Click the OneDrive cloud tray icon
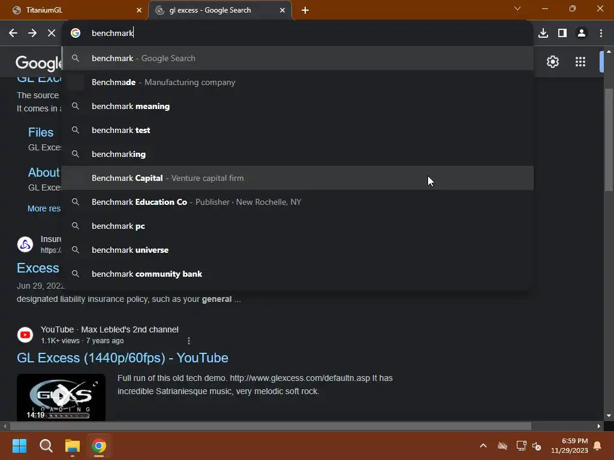The width and height of the screenshot is (614, 460). pos(502,446)
